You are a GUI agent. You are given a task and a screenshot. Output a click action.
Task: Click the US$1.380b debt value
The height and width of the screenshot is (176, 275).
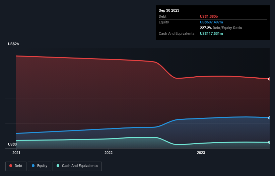tap(209, 16)
